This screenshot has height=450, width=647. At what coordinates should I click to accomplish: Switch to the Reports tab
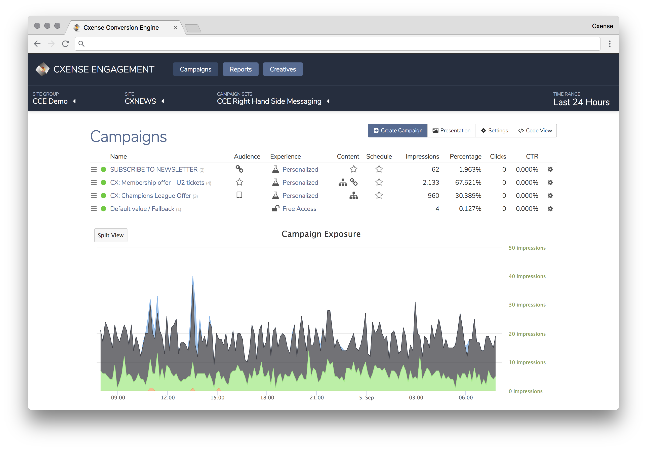(240, 69)
